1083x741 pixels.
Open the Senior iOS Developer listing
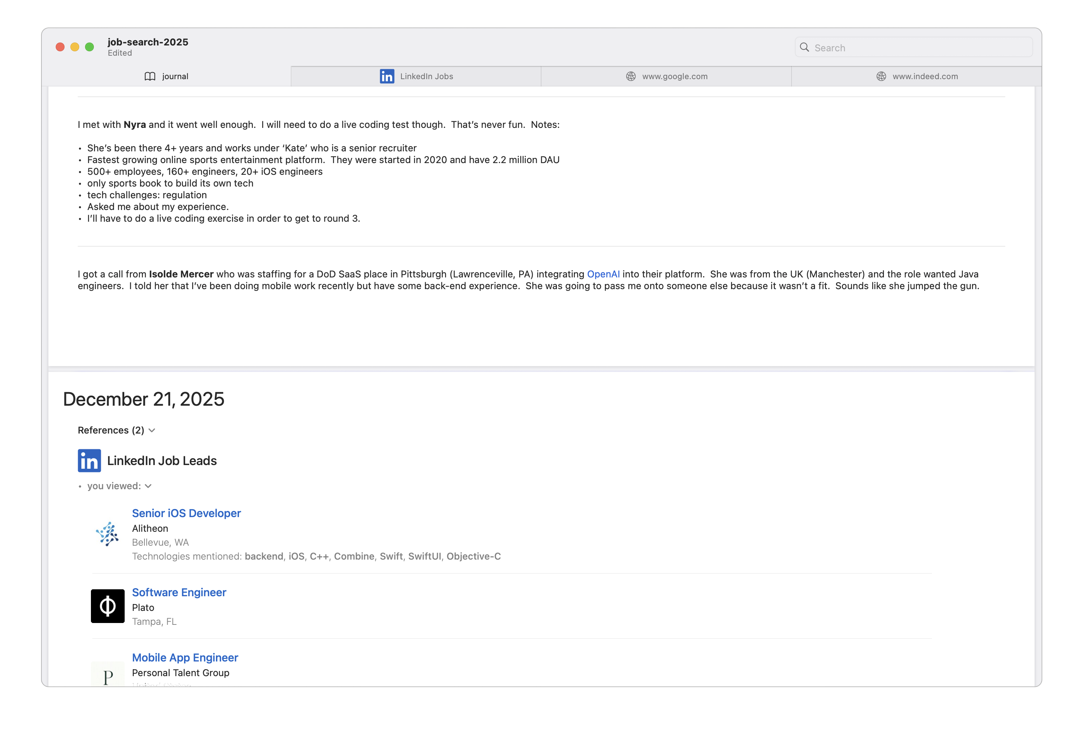pyautogui.click(x=186, y=513)
